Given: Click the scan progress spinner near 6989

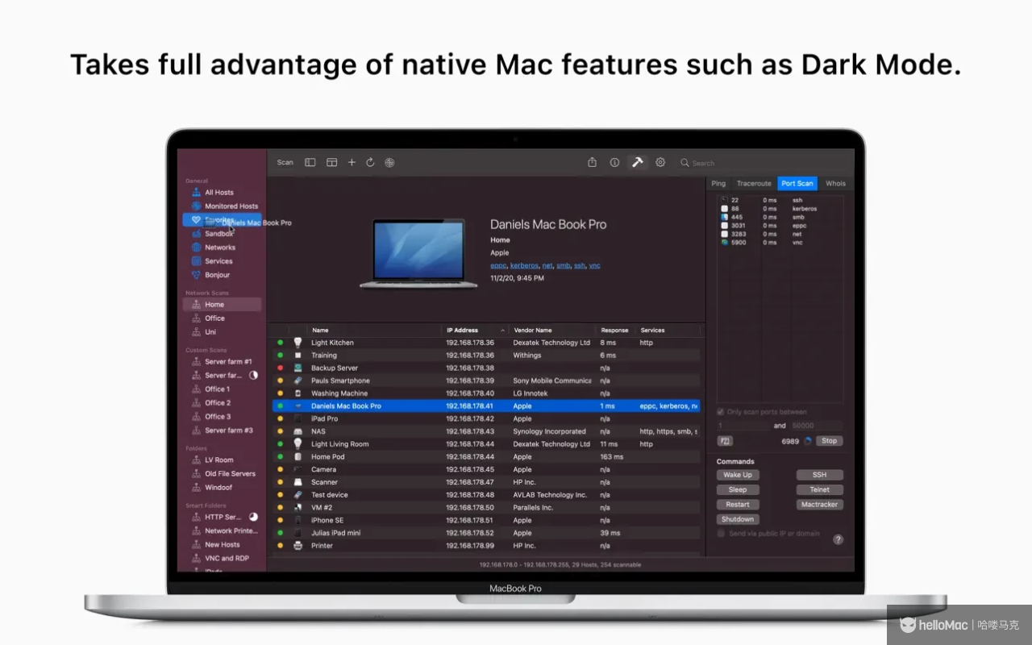Looking at the screenshot, I should click(x=807, y=441).
